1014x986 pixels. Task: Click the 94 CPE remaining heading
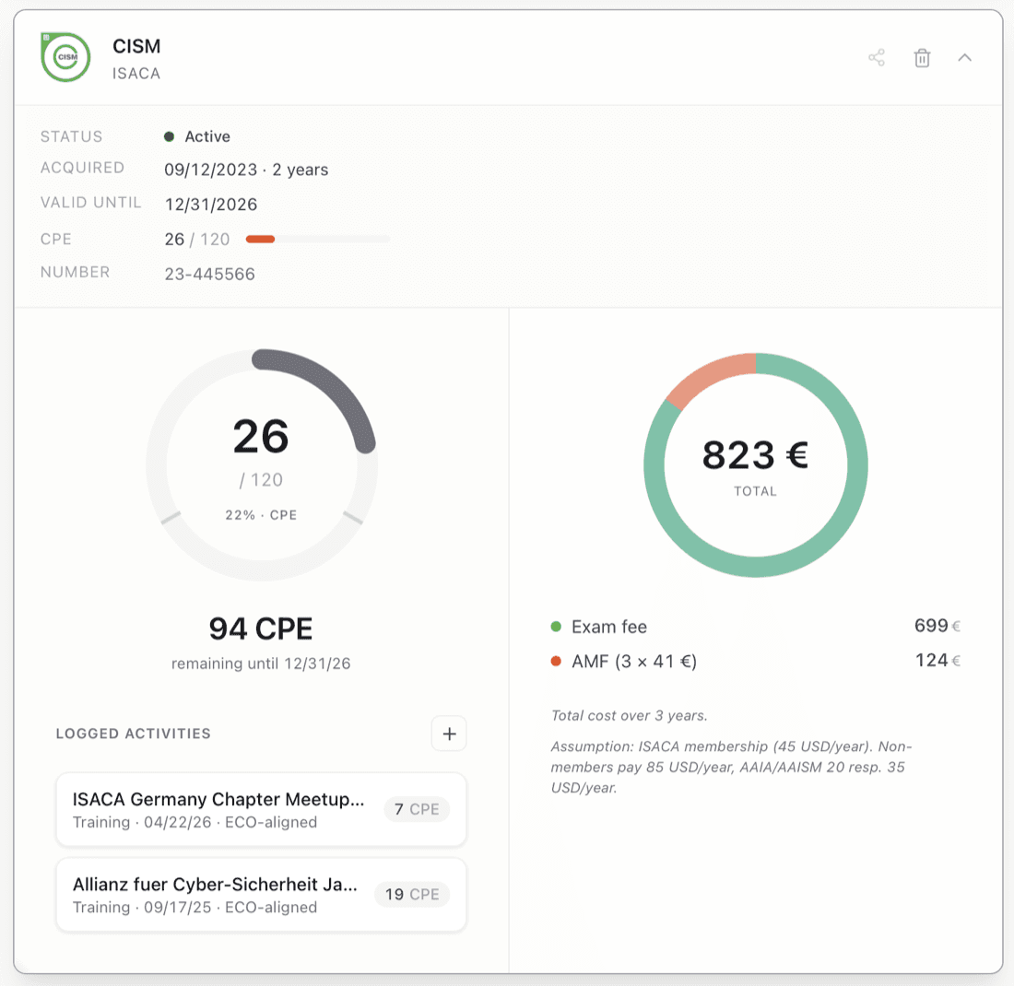pos(261,628)
